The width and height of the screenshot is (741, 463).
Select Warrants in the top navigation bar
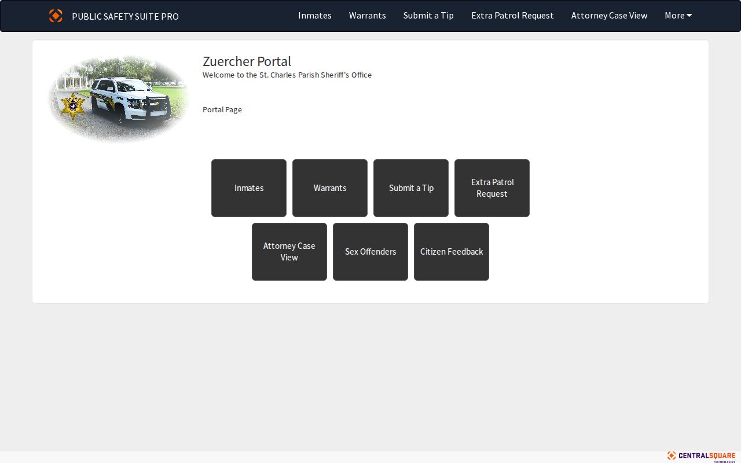368,16
